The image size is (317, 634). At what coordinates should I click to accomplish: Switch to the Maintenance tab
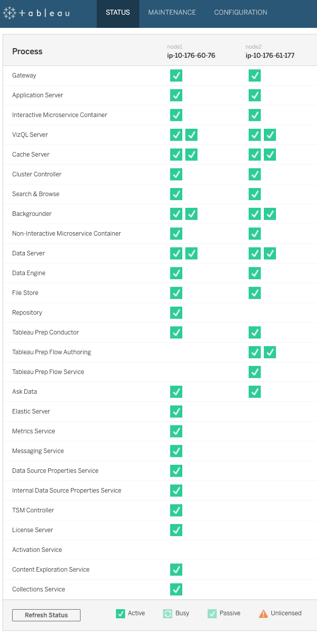(172, 13)
